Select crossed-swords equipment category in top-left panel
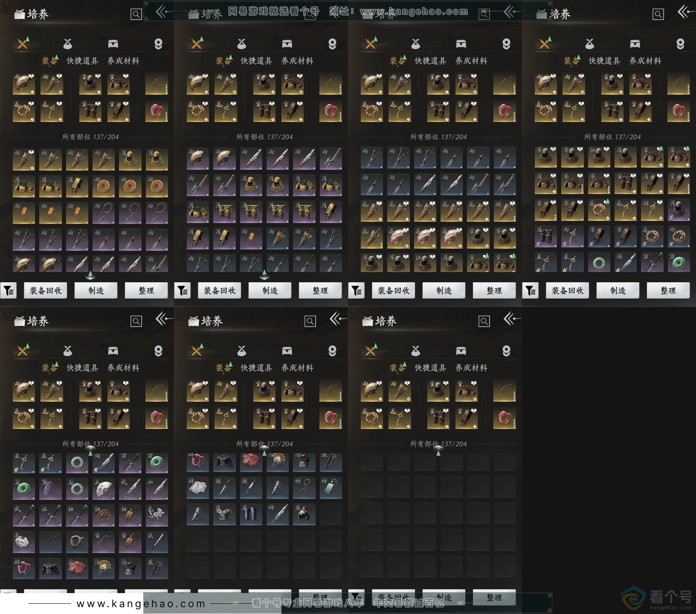696x614 pixels. [x=23, y=43]
